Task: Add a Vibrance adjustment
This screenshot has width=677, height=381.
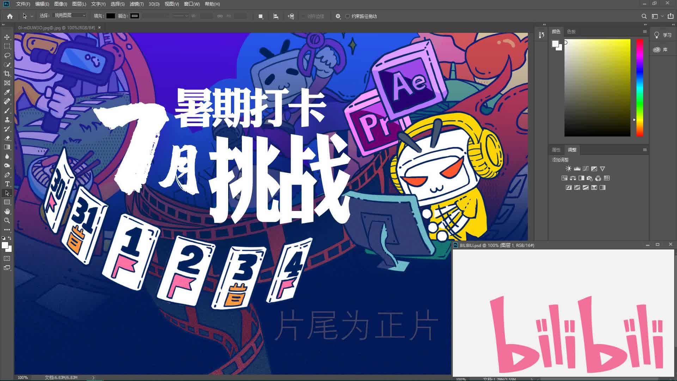Action: [x=603, y=169]
